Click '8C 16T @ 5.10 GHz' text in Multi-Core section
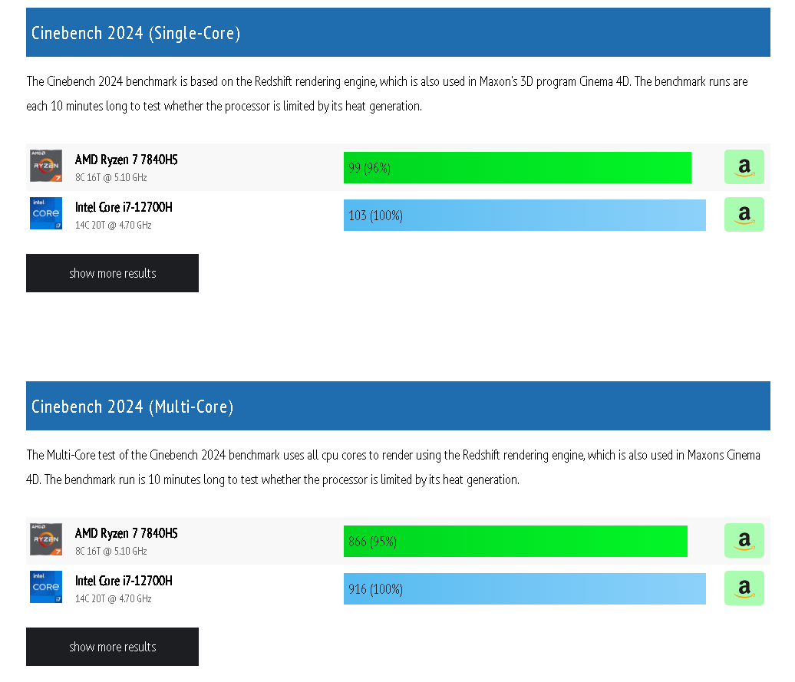 pyautogui.click(x=111, y=551)
